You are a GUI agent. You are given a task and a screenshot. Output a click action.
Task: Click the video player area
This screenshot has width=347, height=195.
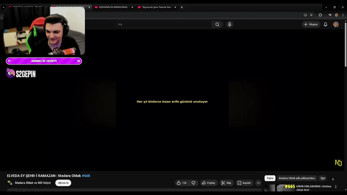click(172, 100)
